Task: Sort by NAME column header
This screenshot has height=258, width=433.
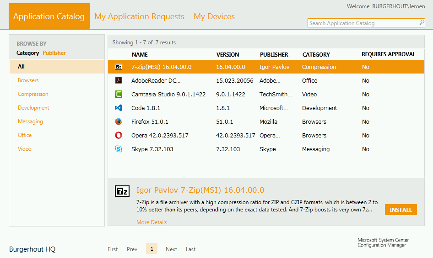Action: [x=140, y=55]
